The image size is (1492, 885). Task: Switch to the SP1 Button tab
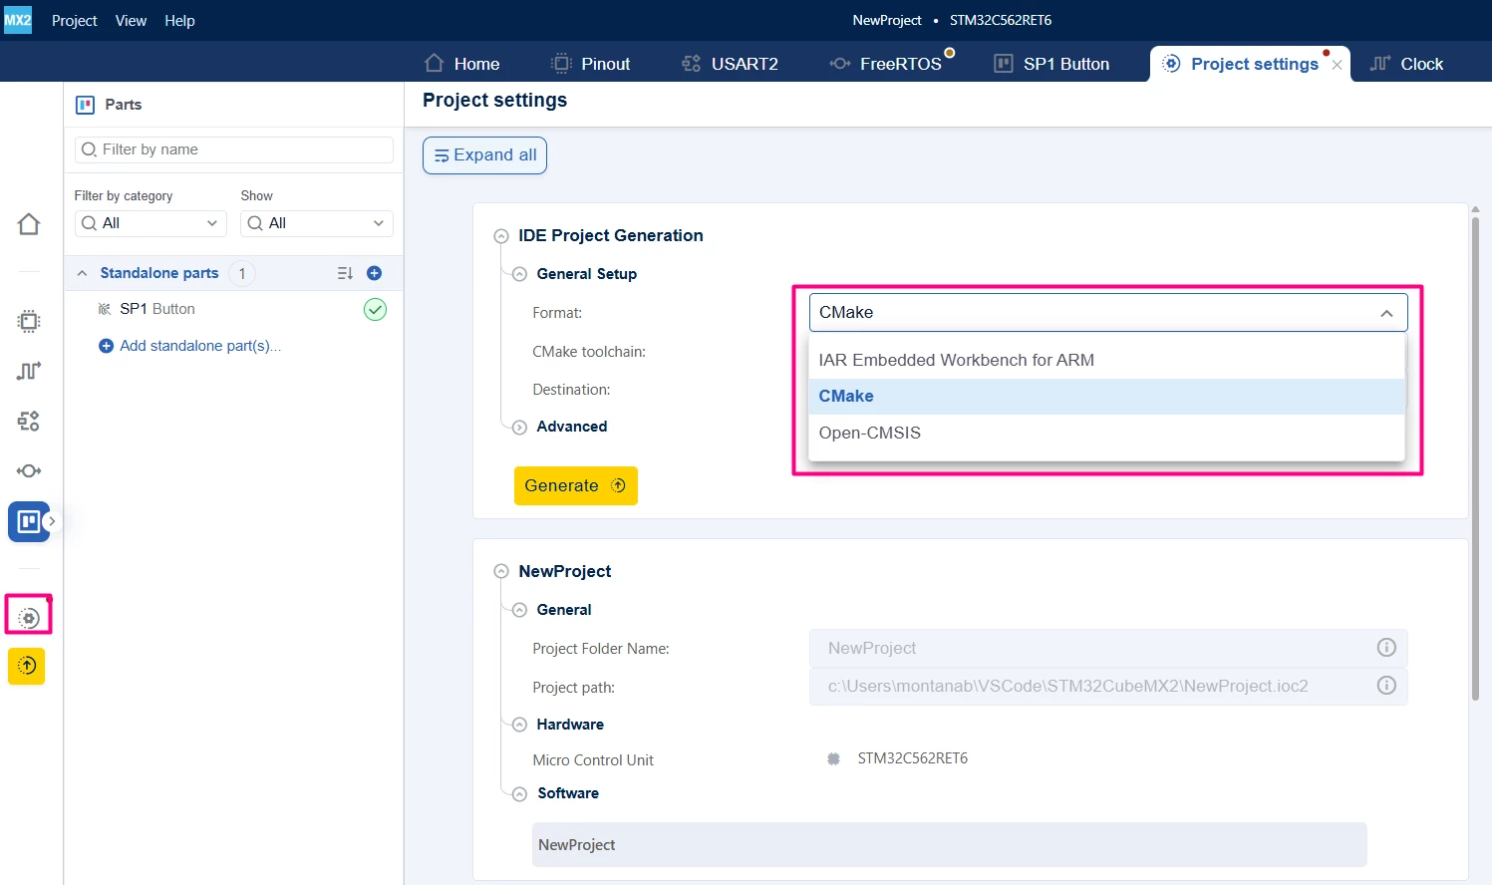[x=1052, y=64]
